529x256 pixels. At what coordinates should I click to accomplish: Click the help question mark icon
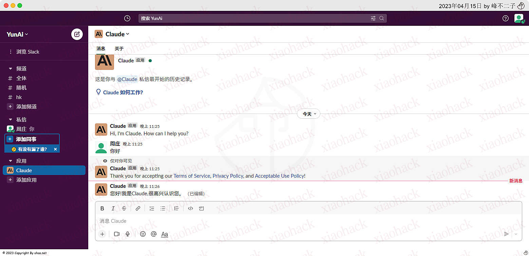506,18
